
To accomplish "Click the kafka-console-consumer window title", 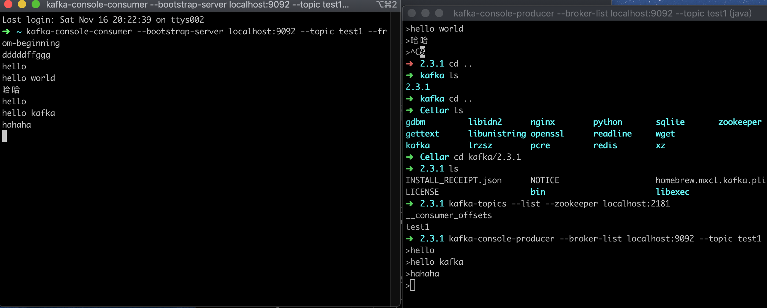I will coord(197,5).
